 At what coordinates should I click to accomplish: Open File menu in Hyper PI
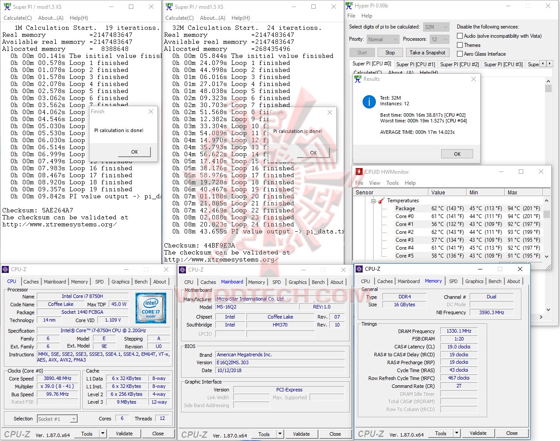point(351,16)
